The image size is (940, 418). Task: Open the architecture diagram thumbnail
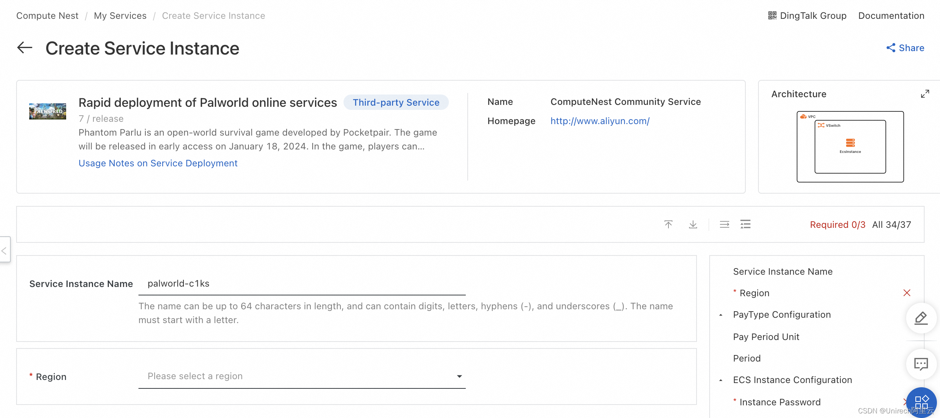tap(850, 147)
